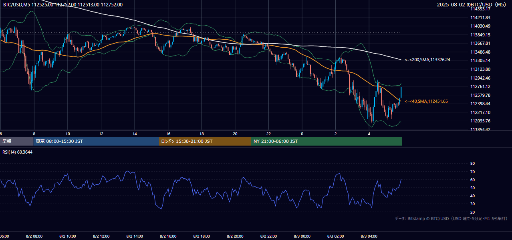Screen dimensions: 512x240
Task: Click RSI scale value 40
Action: click(x=472, y=196)
